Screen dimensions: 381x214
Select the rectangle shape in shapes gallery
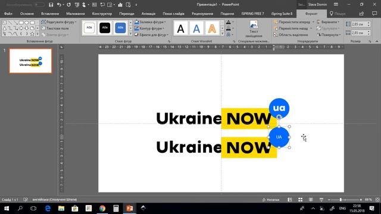pos(21,23)
